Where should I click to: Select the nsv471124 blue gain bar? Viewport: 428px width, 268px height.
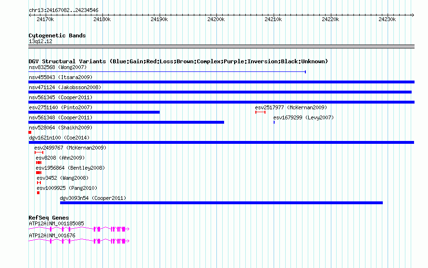[220, 92]
